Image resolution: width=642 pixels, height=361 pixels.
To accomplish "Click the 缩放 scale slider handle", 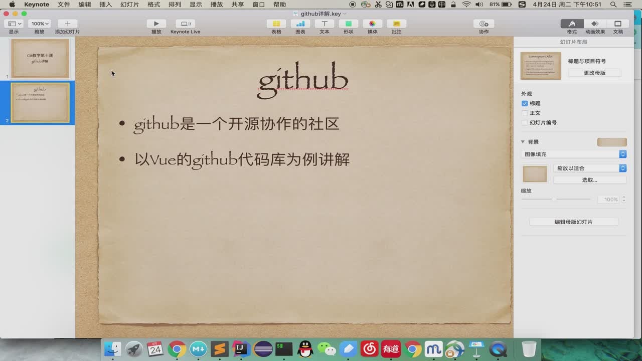I will point(554,199).
